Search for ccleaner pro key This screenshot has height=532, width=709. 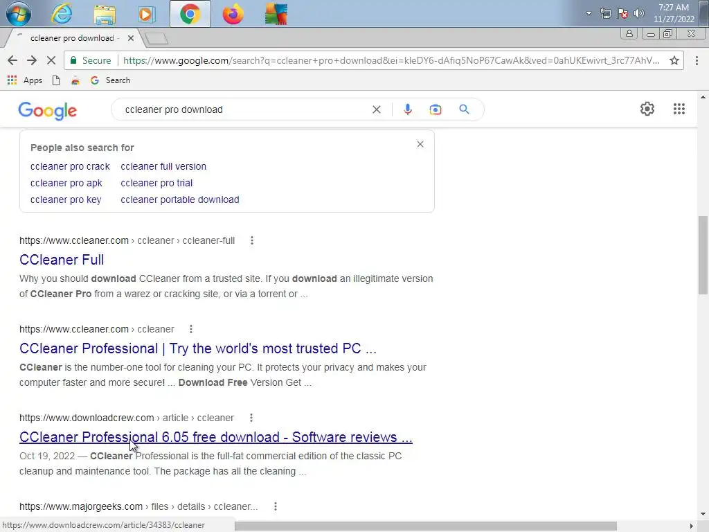tap(66, 200)
